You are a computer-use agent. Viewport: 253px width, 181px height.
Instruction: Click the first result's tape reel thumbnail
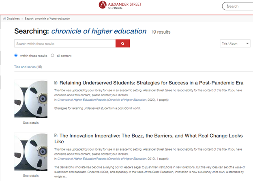[31, 99]
